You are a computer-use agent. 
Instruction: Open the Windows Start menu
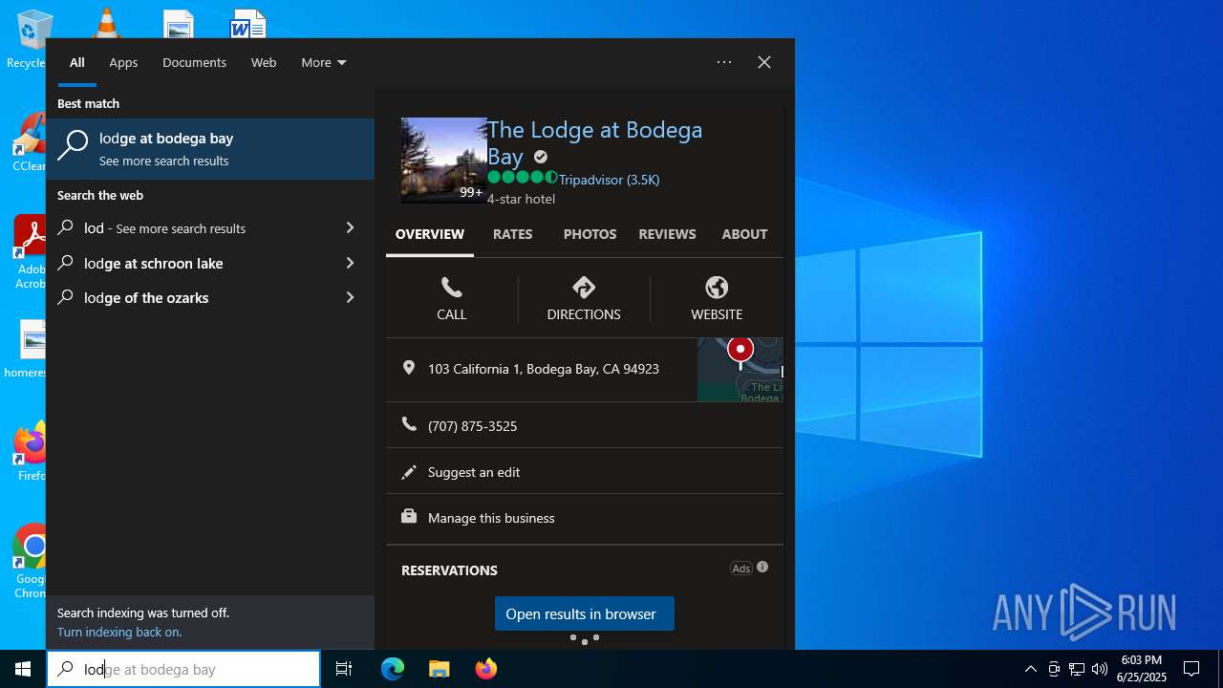click(x=23, y=669)
